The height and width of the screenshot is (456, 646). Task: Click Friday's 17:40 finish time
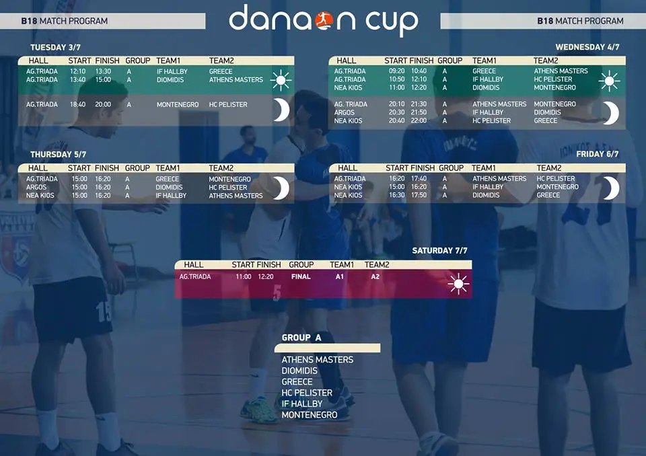(x=419, y=179)
